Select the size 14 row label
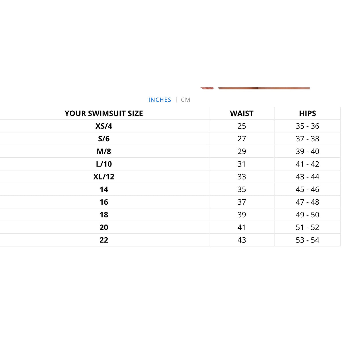Viewport: 344px width, 344px height. (x=104, y=189)
